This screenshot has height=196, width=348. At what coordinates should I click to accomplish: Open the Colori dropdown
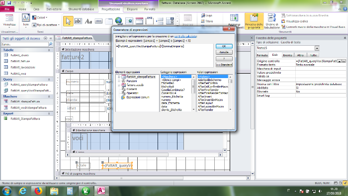coord(40,17)
